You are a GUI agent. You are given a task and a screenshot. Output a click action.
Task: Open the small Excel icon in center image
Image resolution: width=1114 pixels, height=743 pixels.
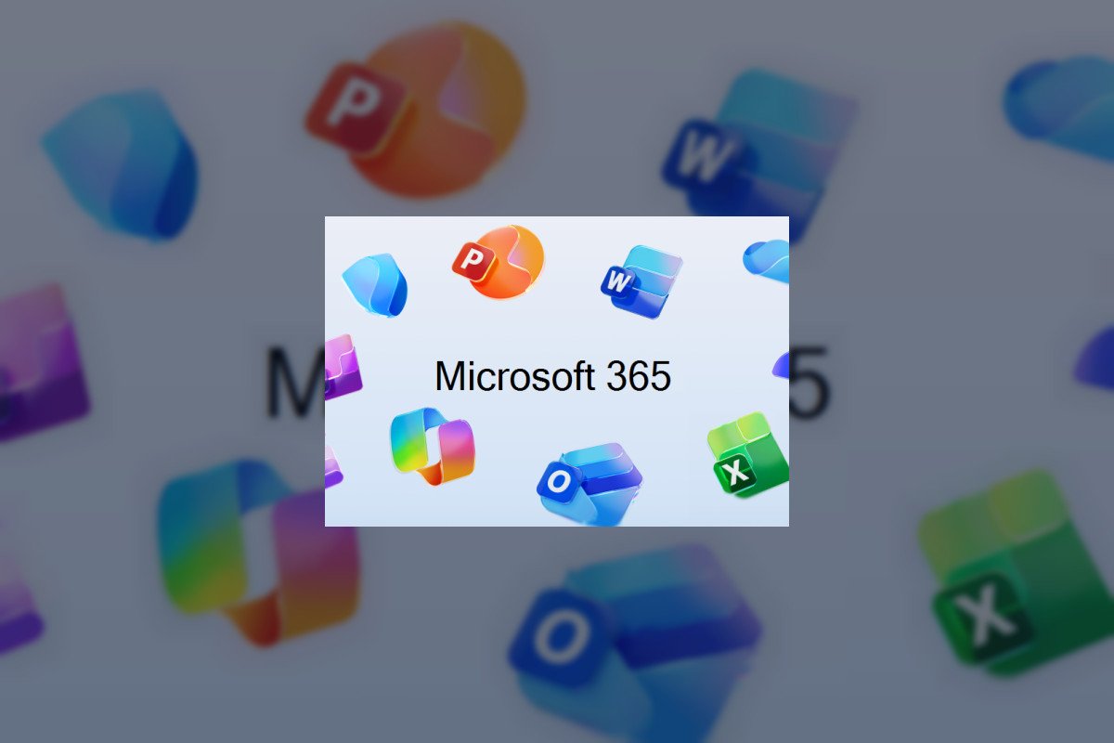point(747,454)
